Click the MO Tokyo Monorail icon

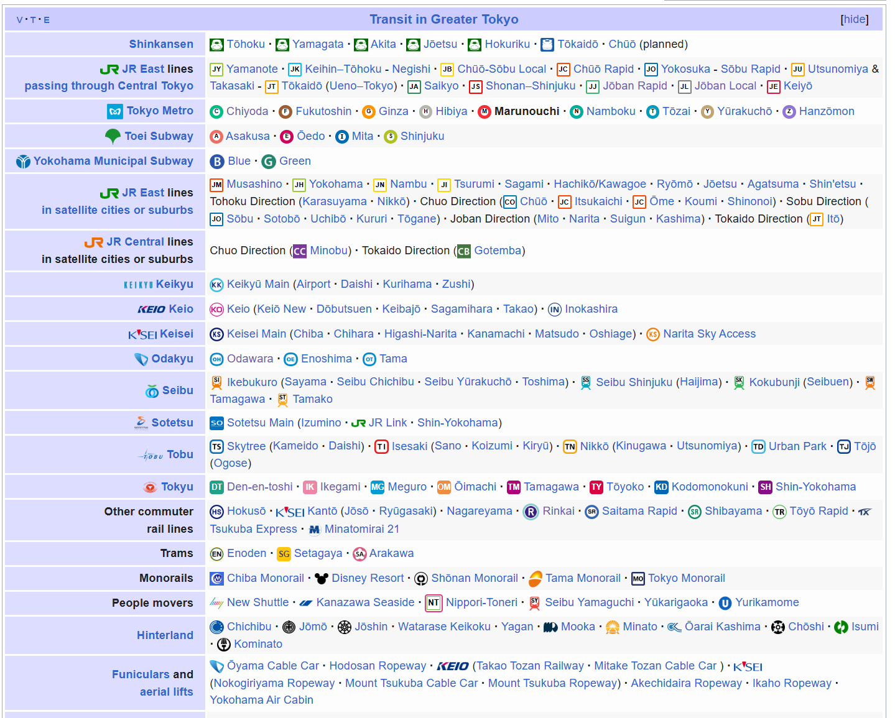point(638,579)
